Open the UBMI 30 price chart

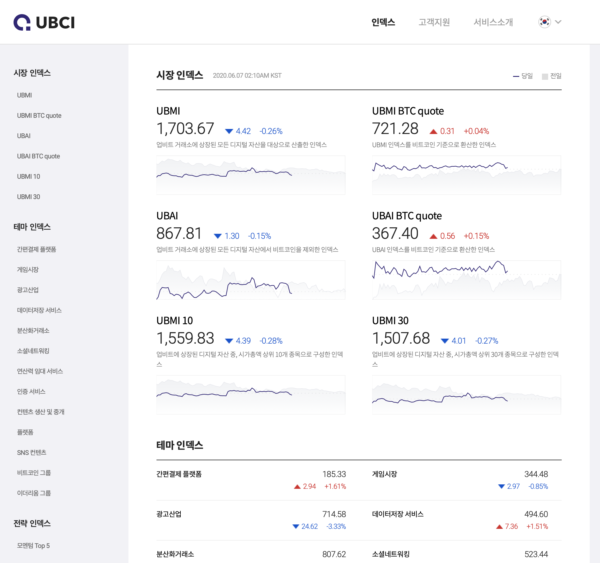point(466,395)
